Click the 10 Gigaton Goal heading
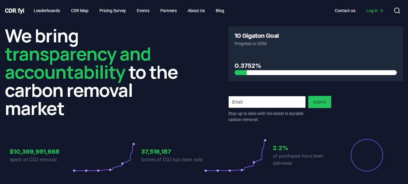The width and height of the screenshot is (408, 184). tap(256, 36)
